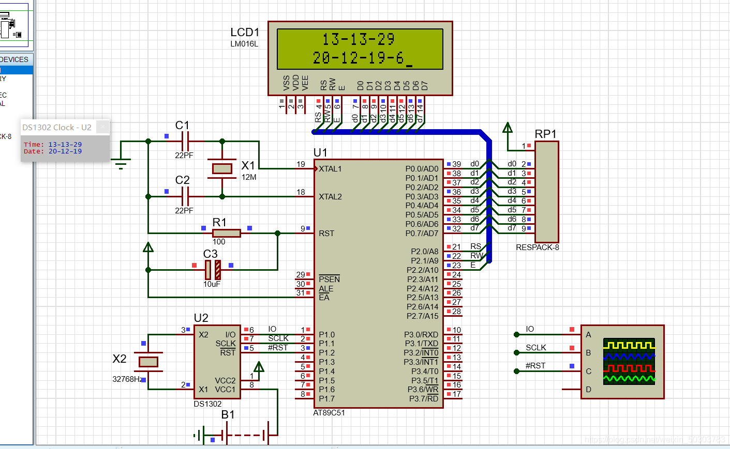This screenshot has height=449, width=730.
Task: Select capacitor C1 symbol
Action: 185,141
